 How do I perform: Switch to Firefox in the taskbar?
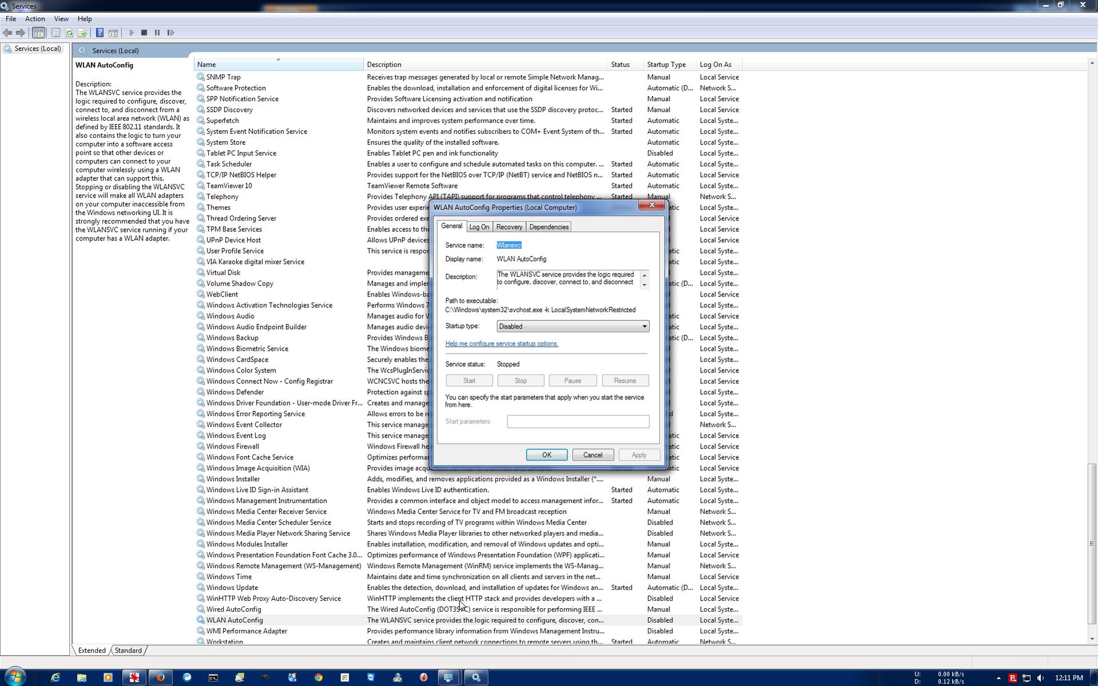point(161,677)
